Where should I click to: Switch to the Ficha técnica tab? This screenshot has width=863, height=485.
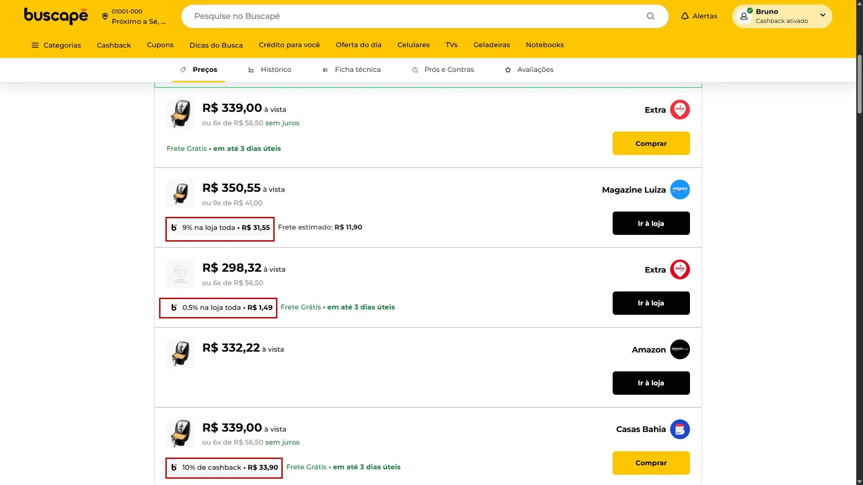click(x=351, y=70)
